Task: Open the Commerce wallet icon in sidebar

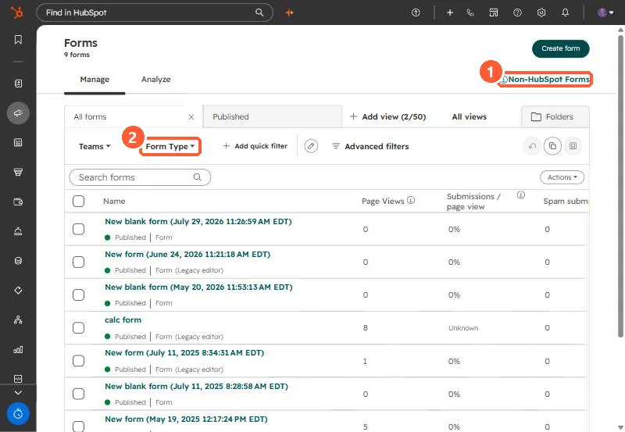Action: coord(18,202)
